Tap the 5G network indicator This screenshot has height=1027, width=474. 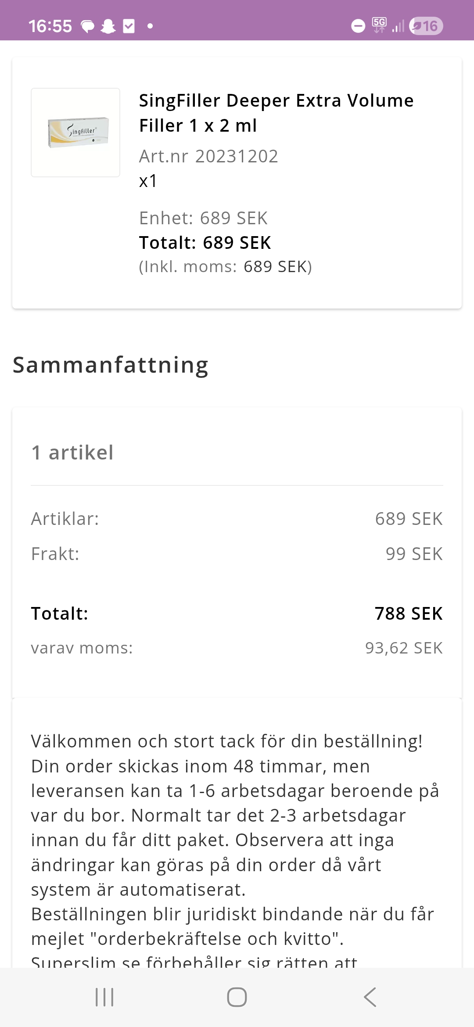coord(379,25)
